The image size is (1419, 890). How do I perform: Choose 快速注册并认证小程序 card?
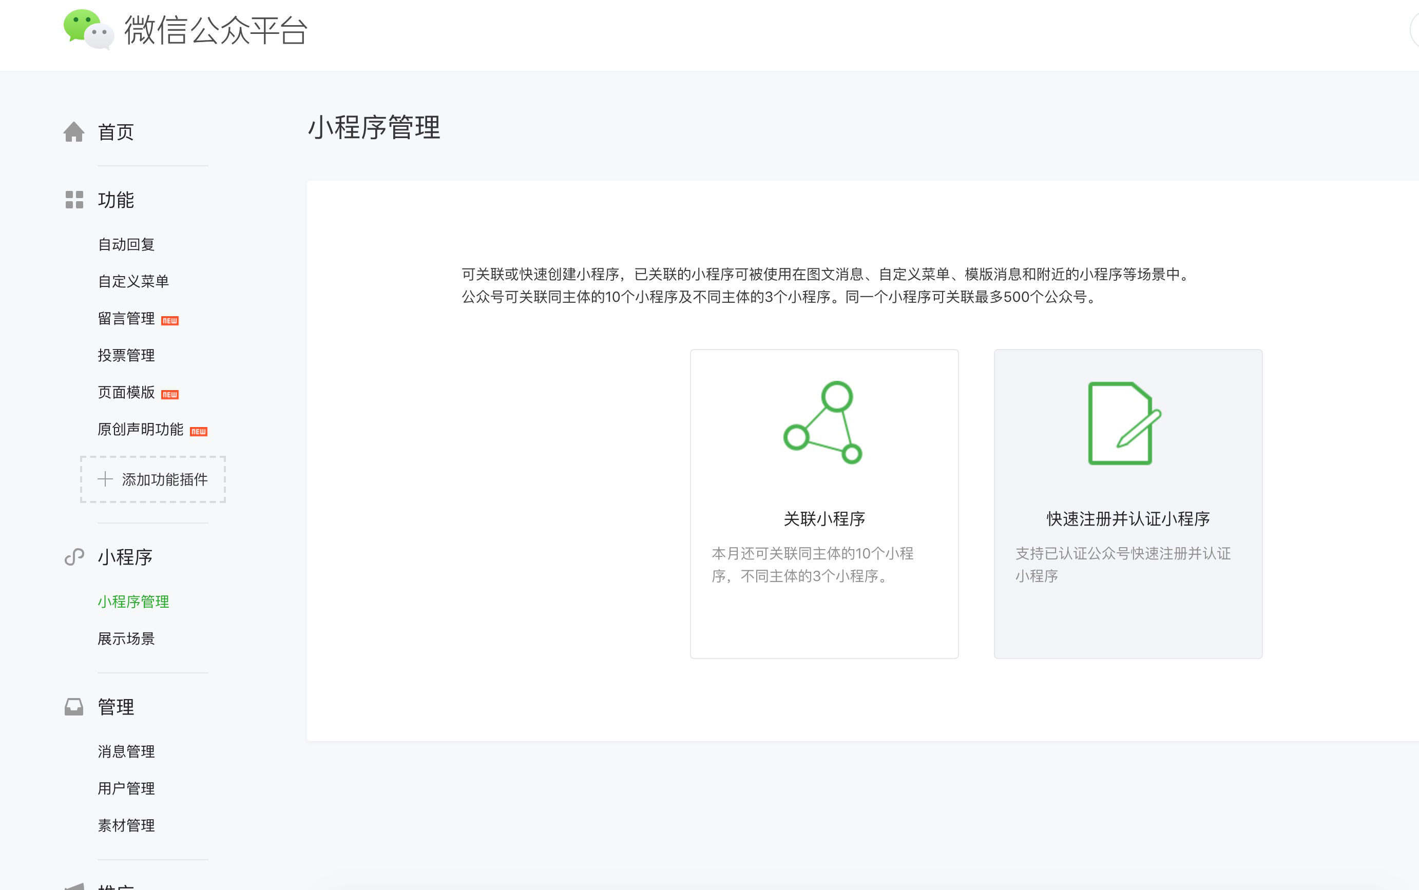click(1127, 518)
